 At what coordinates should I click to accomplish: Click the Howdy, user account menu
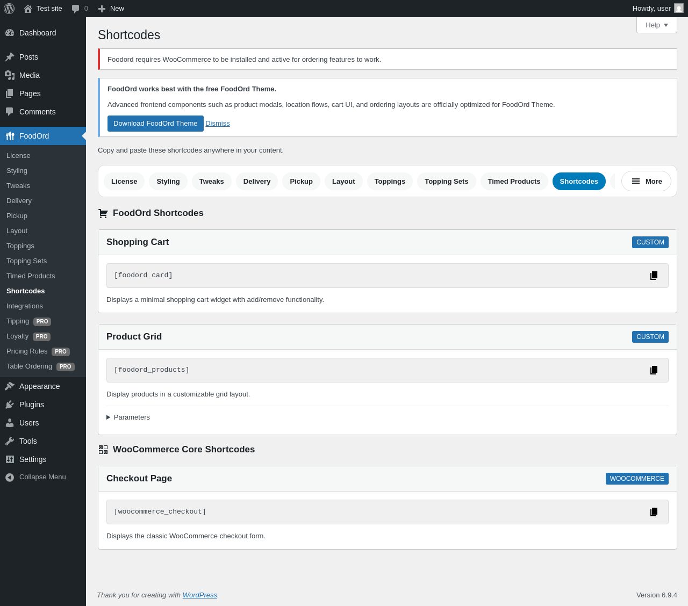click(x=658, y=9)
